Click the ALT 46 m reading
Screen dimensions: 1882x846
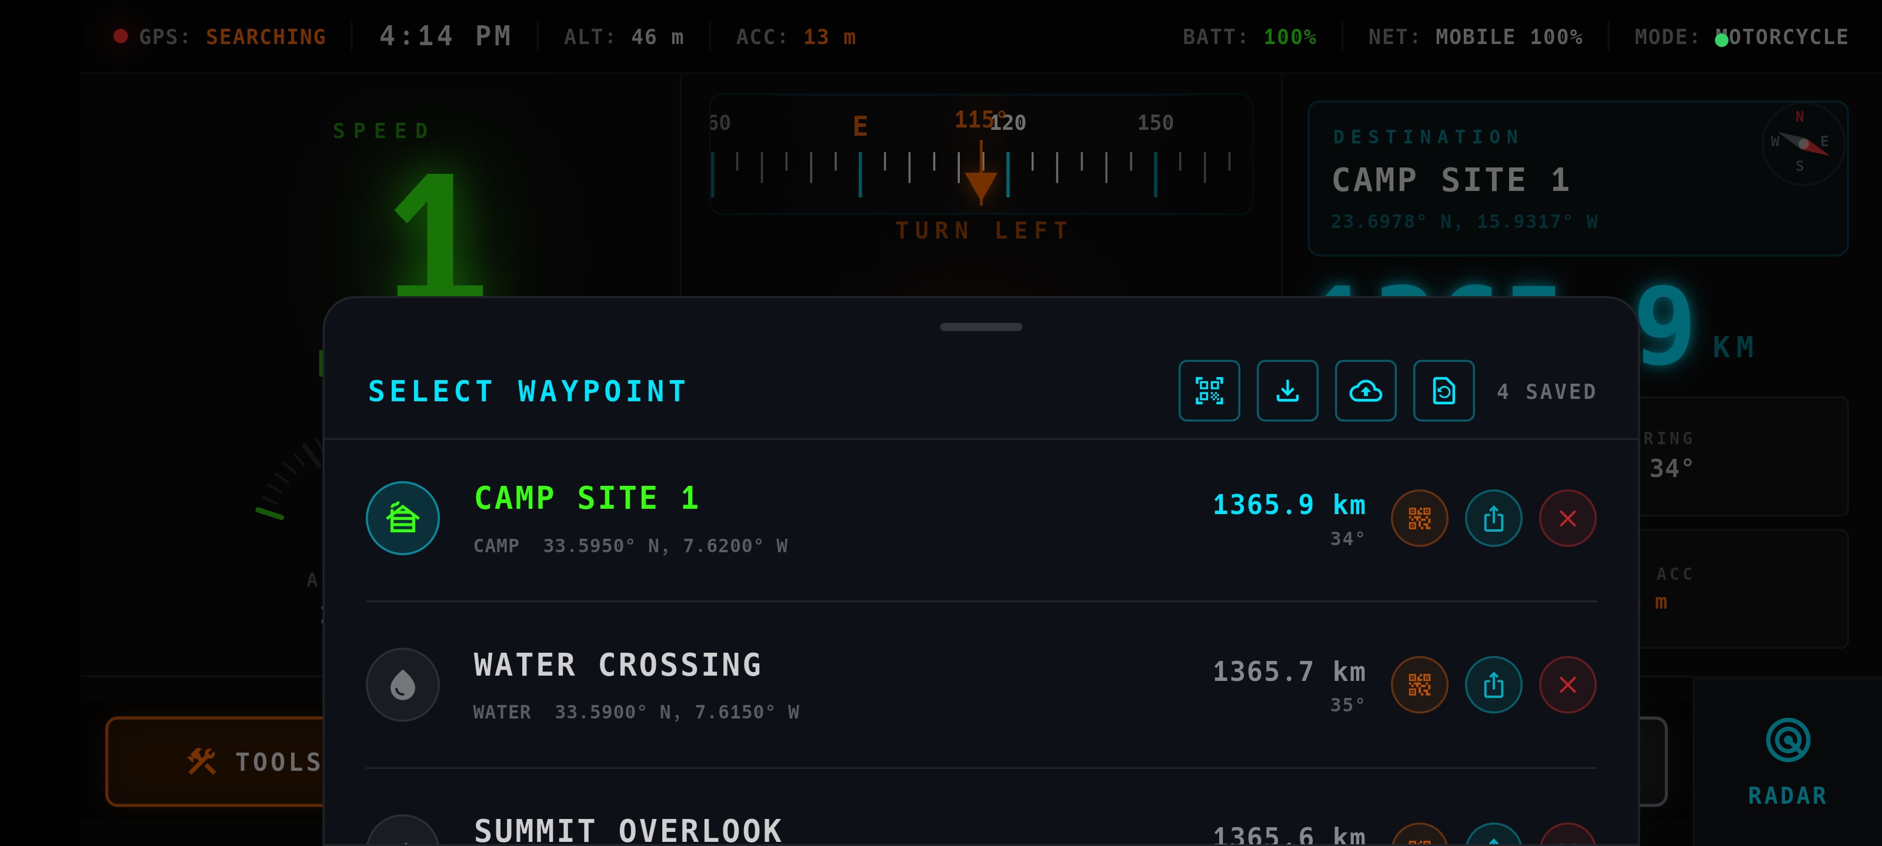[x=624, y=36]
